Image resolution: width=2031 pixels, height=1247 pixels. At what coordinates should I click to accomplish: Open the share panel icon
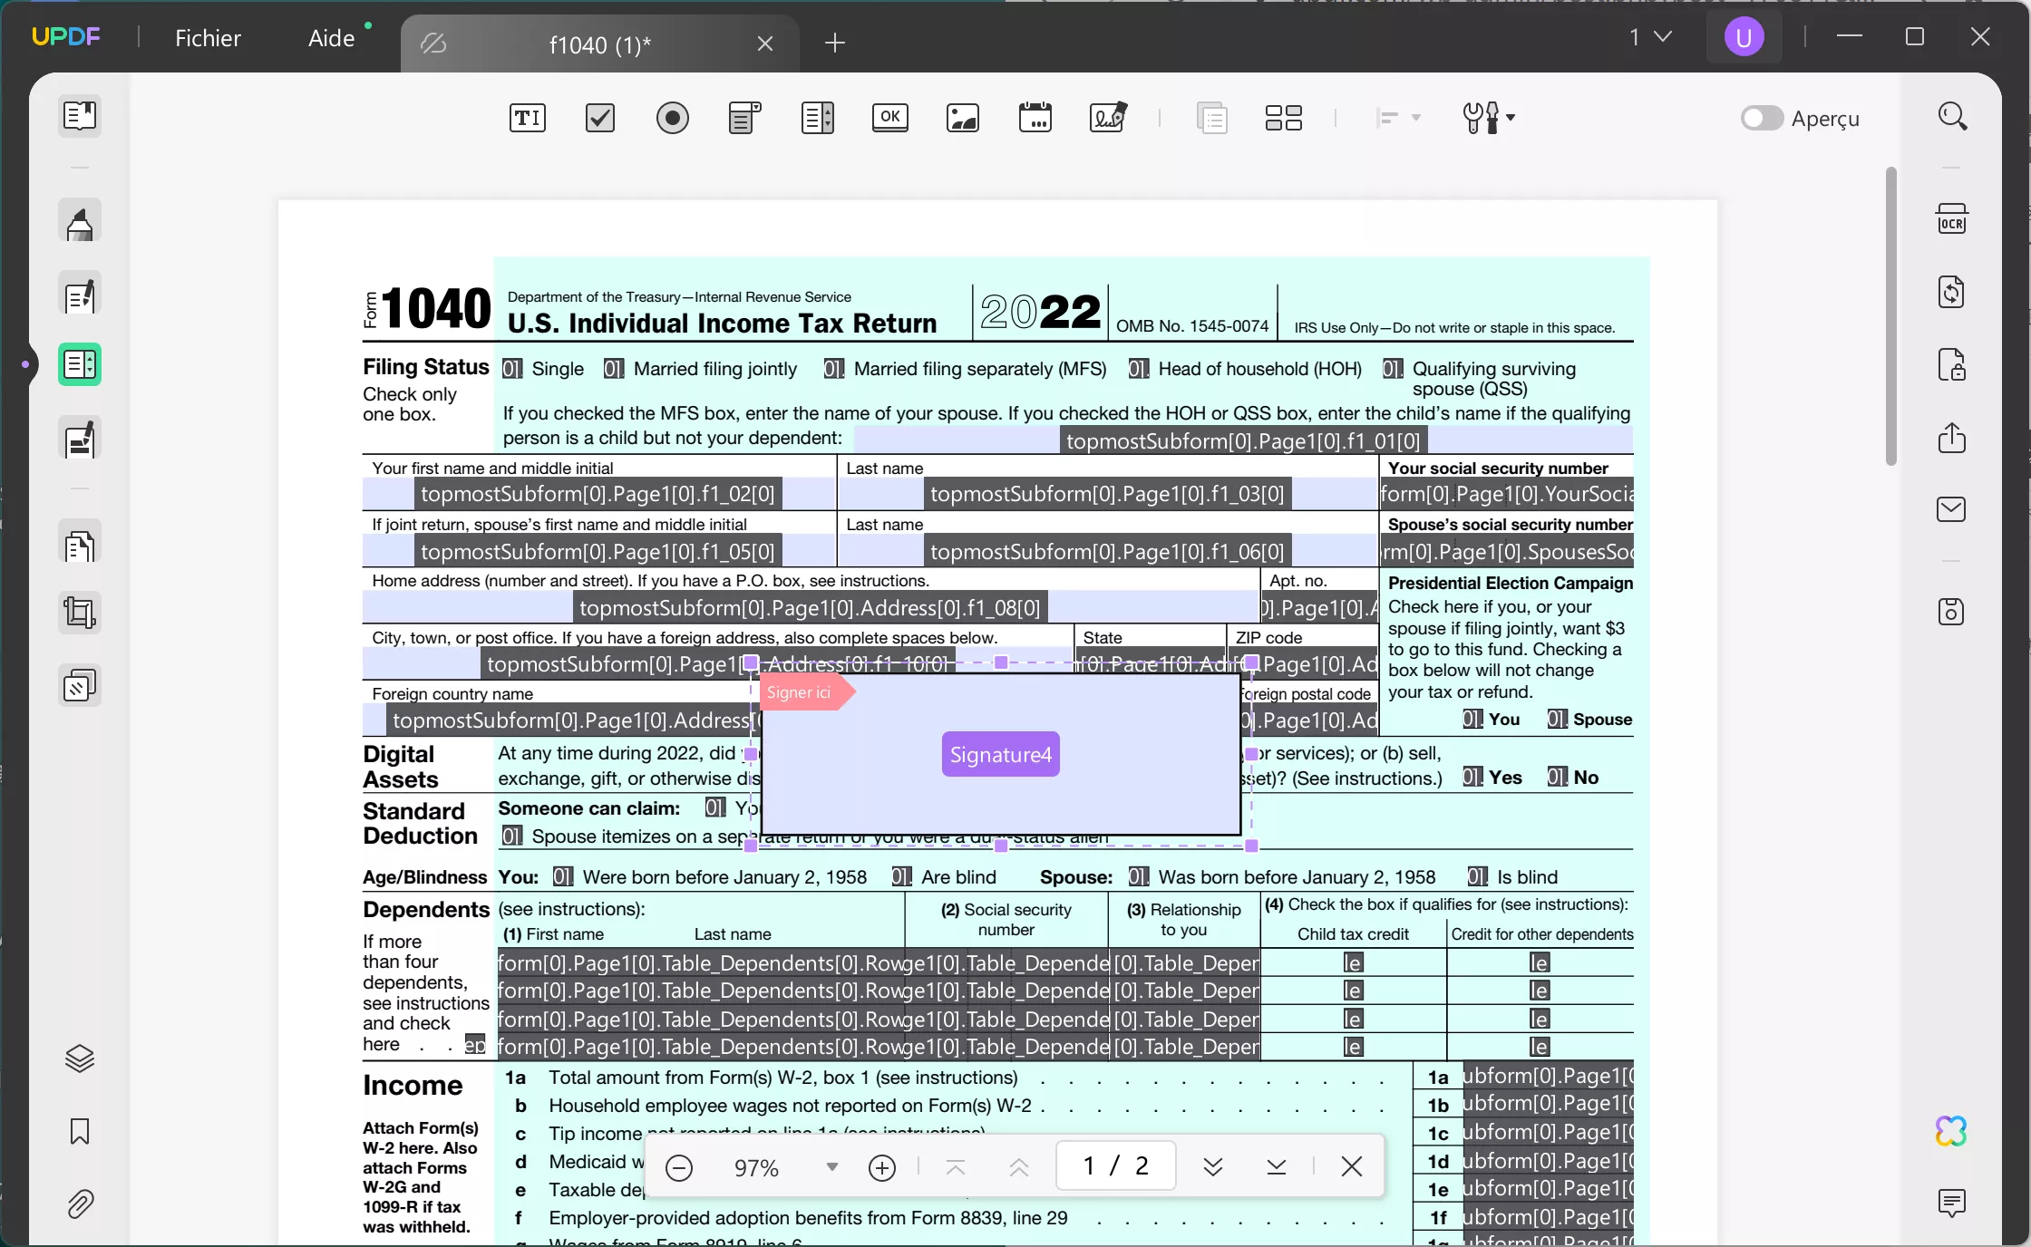coord(1951,439)
